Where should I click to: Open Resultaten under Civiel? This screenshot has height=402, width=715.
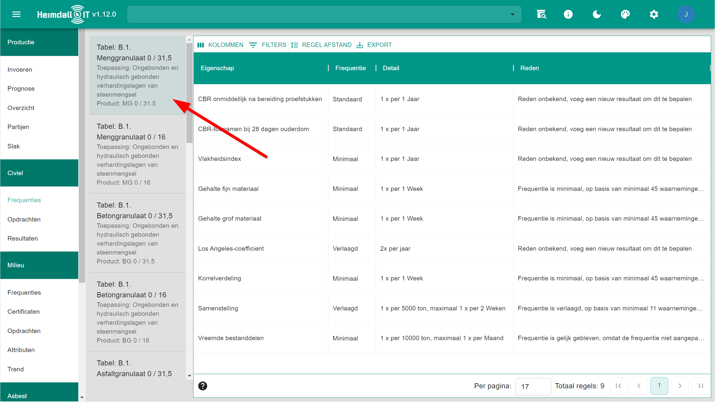pyautogui.click(x=39, y=238)
